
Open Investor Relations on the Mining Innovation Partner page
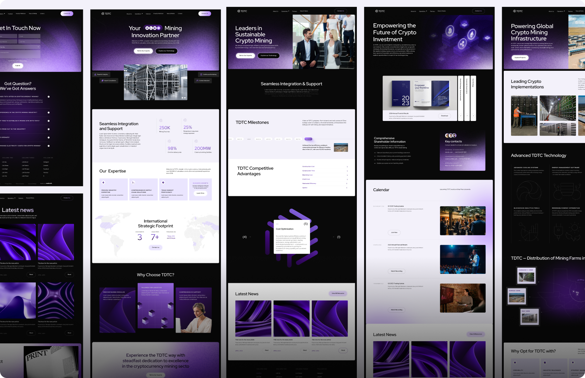(158, 14)
